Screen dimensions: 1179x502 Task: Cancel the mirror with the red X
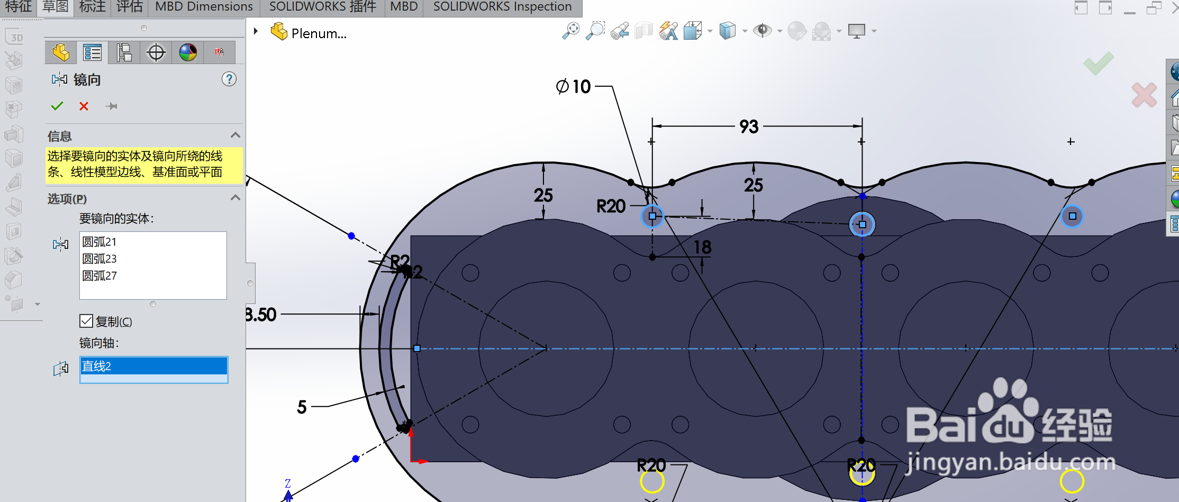pyautogui.click(x=84, y=106)
